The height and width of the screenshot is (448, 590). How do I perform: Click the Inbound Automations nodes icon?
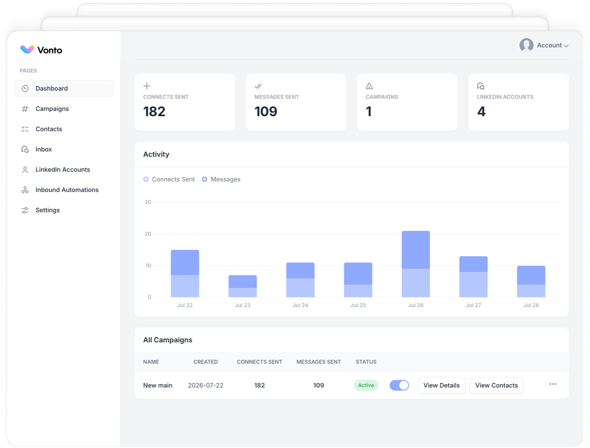coord(25,190)
